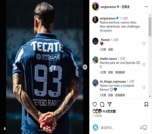Screen dimensions: 152x134
Task: View translation of its_thiago_espinozaa's comment
Action: 120,95
